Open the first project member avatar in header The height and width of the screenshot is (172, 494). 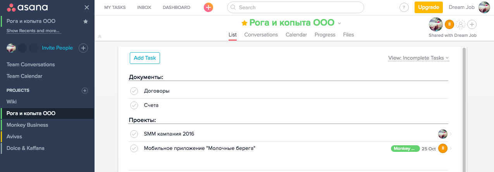coord(436,24)
